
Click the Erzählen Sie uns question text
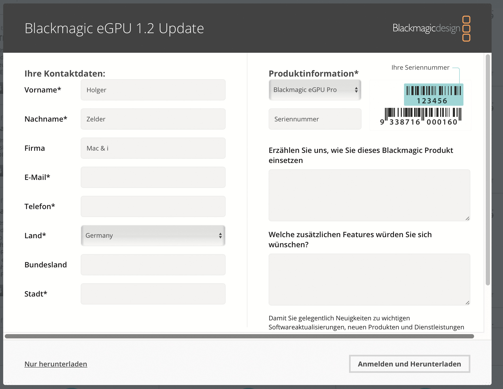(361, 155)
